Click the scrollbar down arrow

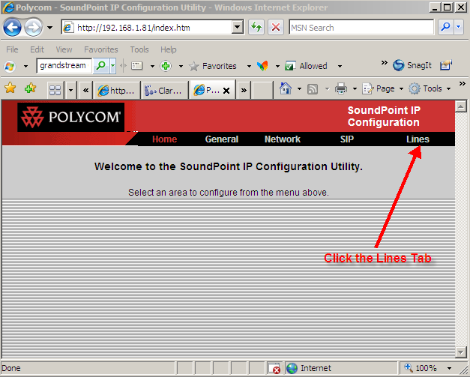461,352
